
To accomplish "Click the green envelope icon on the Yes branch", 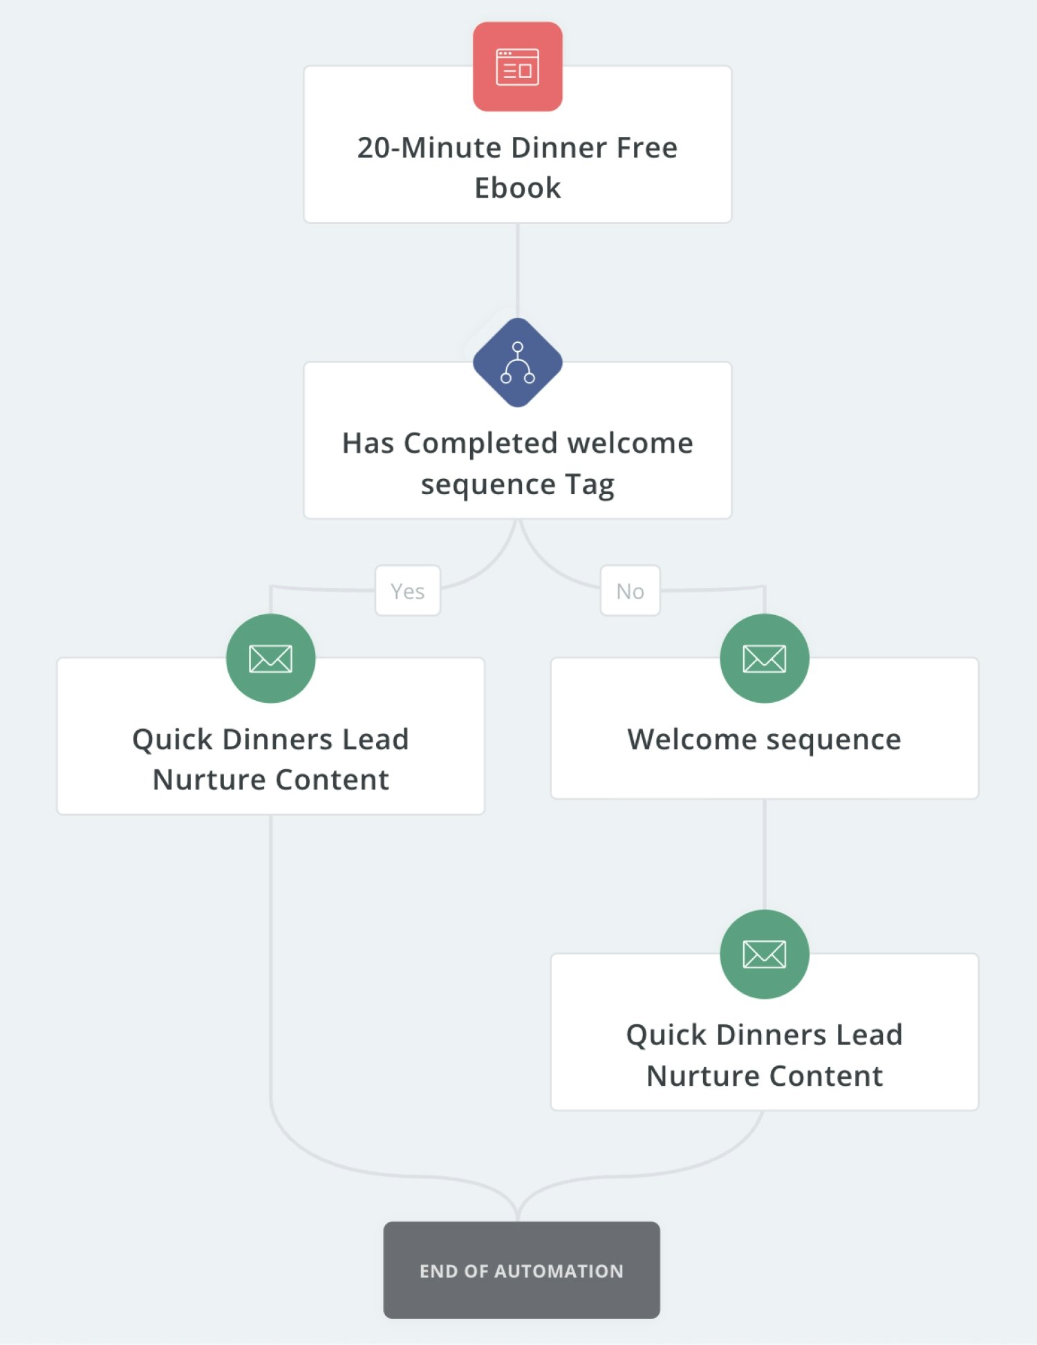I will pyautogui.click(x=270, y=658).
